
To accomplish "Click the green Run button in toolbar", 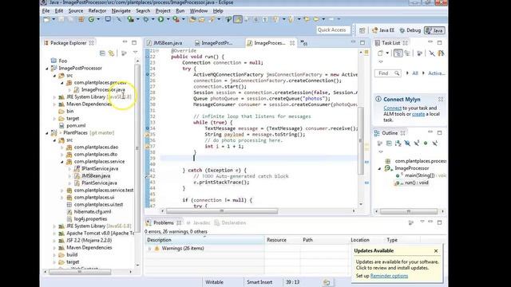I will click(160, 19).
